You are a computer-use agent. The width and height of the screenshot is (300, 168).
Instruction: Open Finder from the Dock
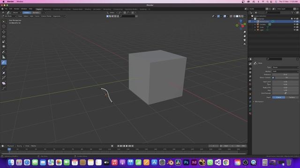pyautogui.click(x=11, y=162)
